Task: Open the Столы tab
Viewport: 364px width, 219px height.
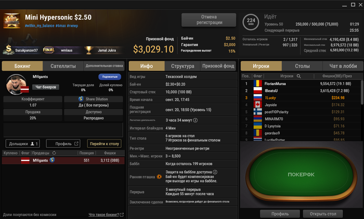Action: click(x=302, y=66)
